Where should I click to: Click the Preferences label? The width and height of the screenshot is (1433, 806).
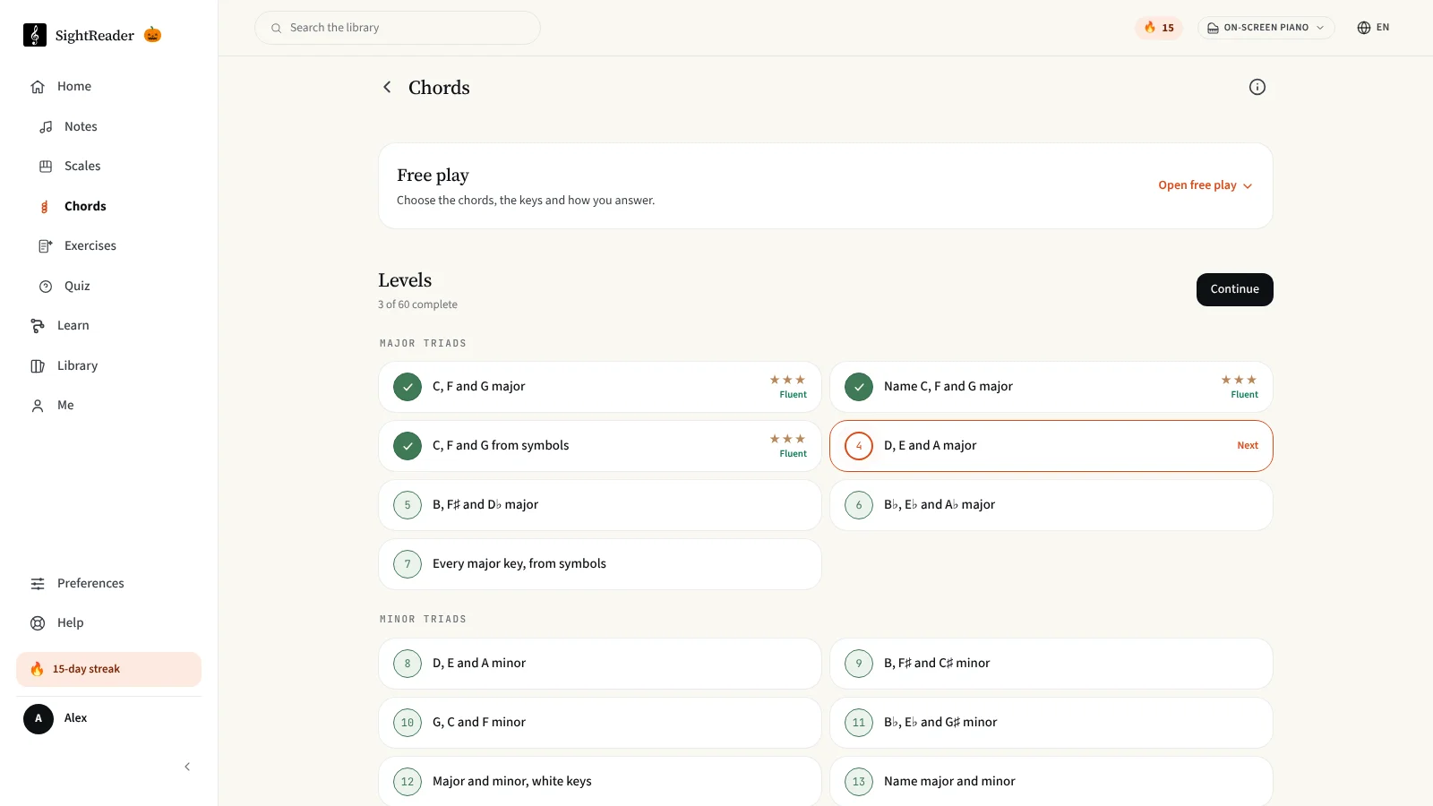tap(90, 584)
